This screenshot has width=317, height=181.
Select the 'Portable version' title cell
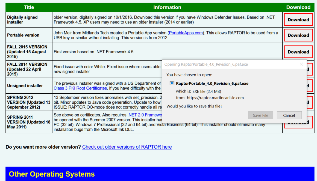click(x=29, y=35)
